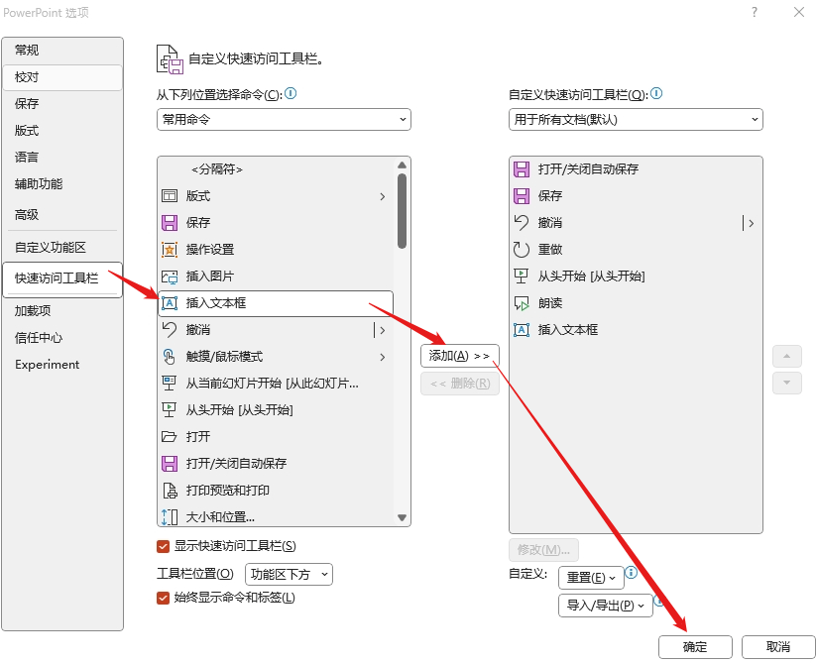Select the 校对 category

click(x=62, y=77)
